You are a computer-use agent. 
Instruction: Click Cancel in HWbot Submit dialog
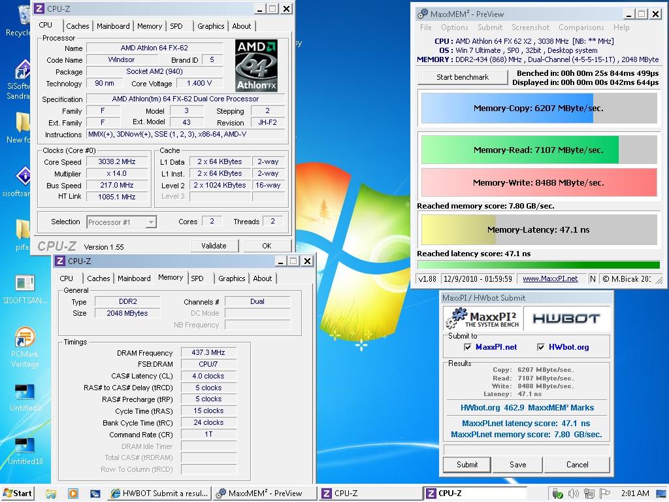click(x=577, y=465)
